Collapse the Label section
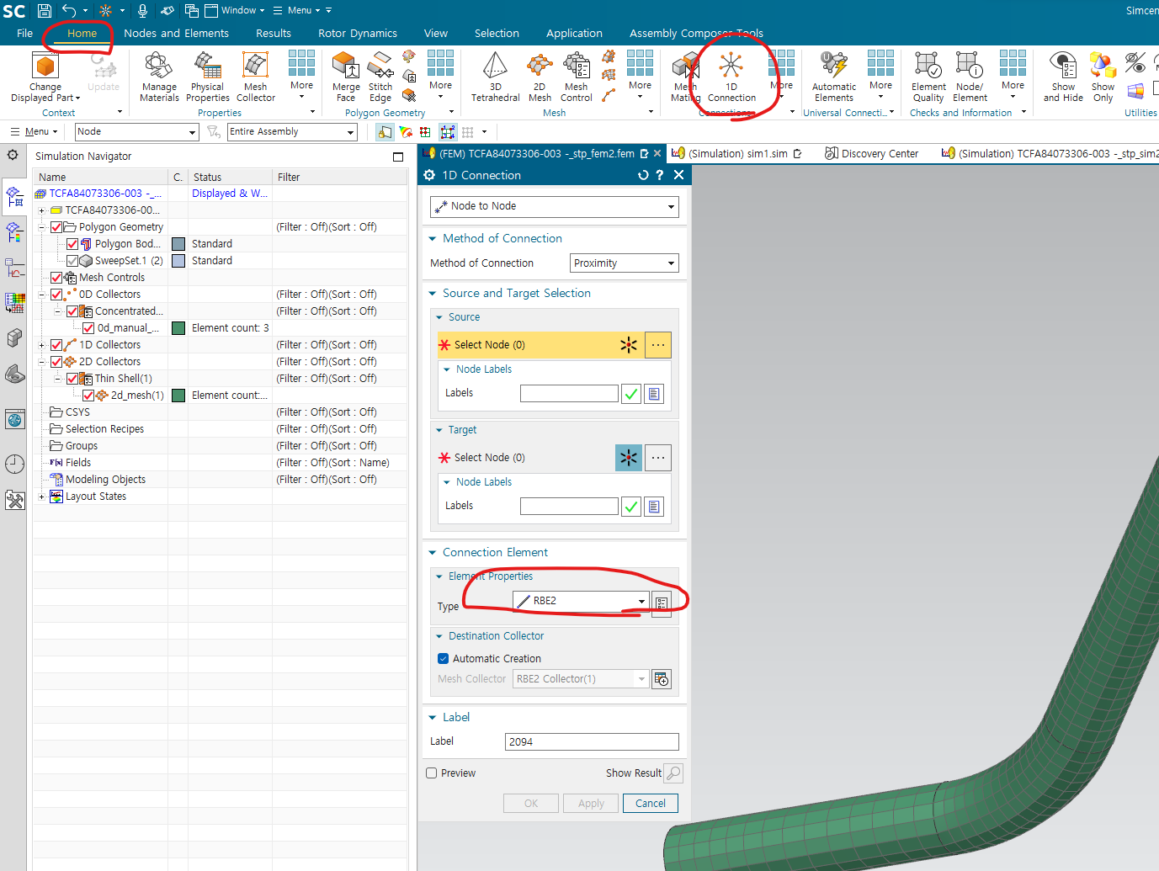This screenshot has height=871, width=1159. (433, 718)
